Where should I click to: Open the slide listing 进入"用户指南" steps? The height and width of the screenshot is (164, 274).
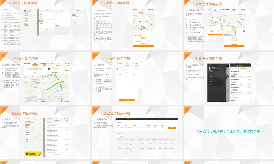point(45,25)
